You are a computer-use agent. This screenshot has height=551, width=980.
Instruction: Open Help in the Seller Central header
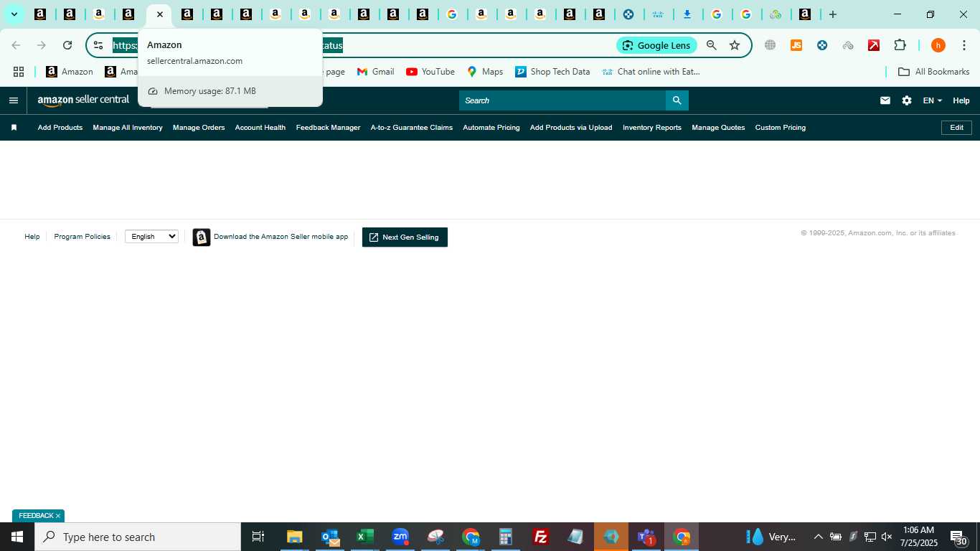pyautogui.click(x=961, y=100)
